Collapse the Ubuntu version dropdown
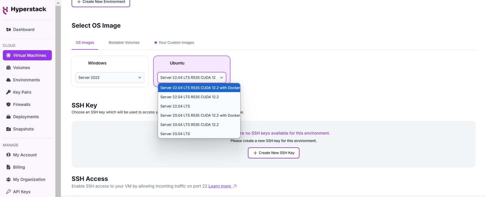The width and height of the screenshot is (486, 197). pos(192,78)
